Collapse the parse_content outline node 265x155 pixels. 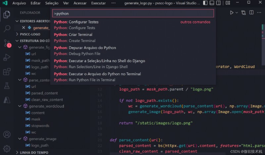[20, 80]
